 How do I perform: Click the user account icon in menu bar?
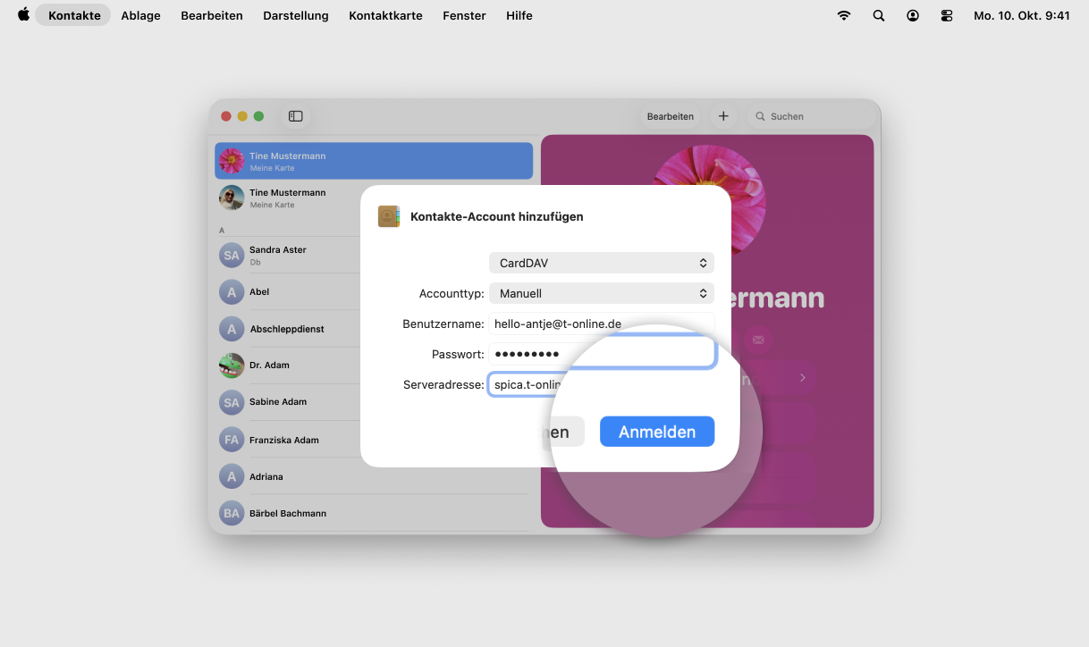coord(912,15)
